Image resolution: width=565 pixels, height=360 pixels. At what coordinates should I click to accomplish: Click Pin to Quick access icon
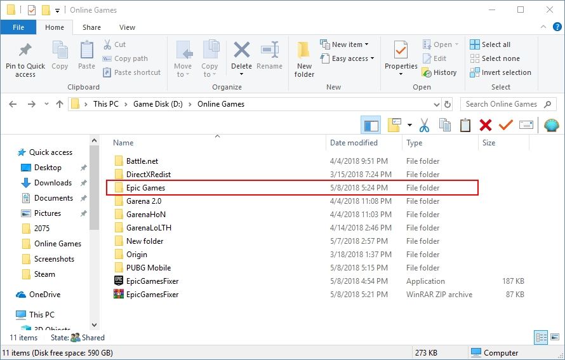[25, 50]
